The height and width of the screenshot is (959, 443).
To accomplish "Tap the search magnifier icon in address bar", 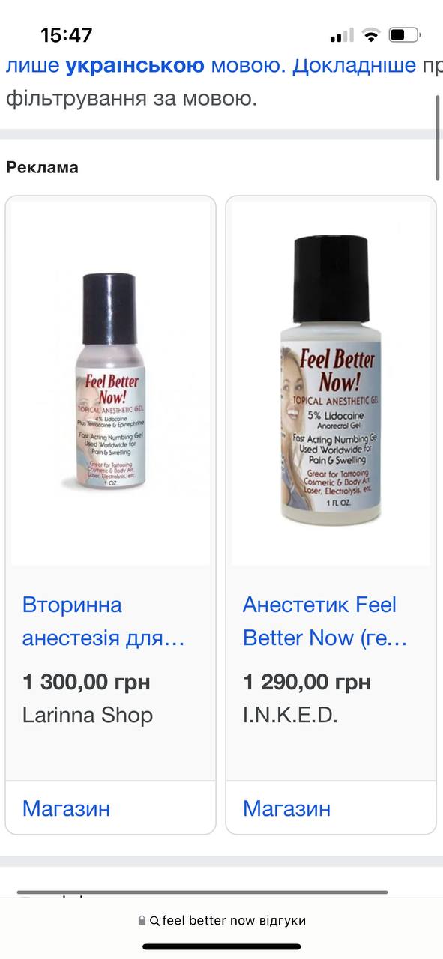I will [154, 921].
